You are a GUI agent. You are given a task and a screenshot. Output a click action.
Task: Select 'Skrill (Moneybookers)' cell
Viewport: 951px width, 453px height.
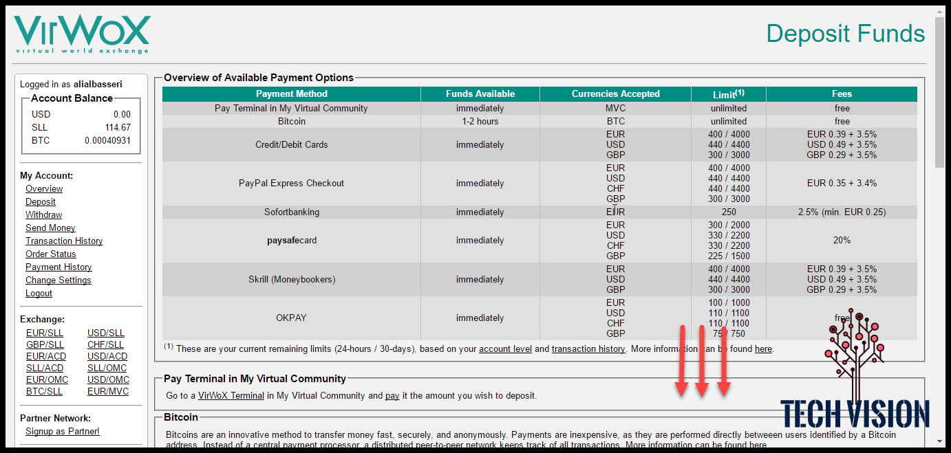point(292,280)
